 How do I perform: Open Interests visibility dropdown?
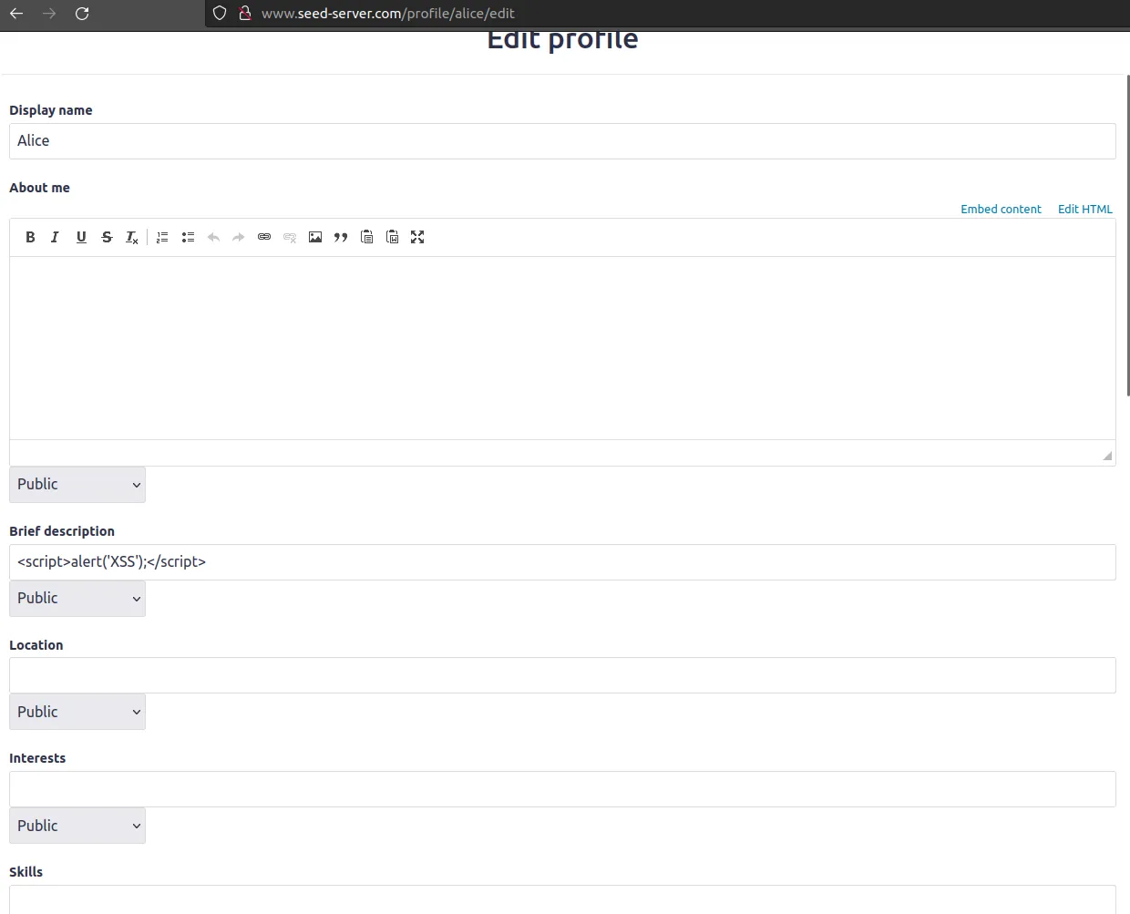coord(77,826)
